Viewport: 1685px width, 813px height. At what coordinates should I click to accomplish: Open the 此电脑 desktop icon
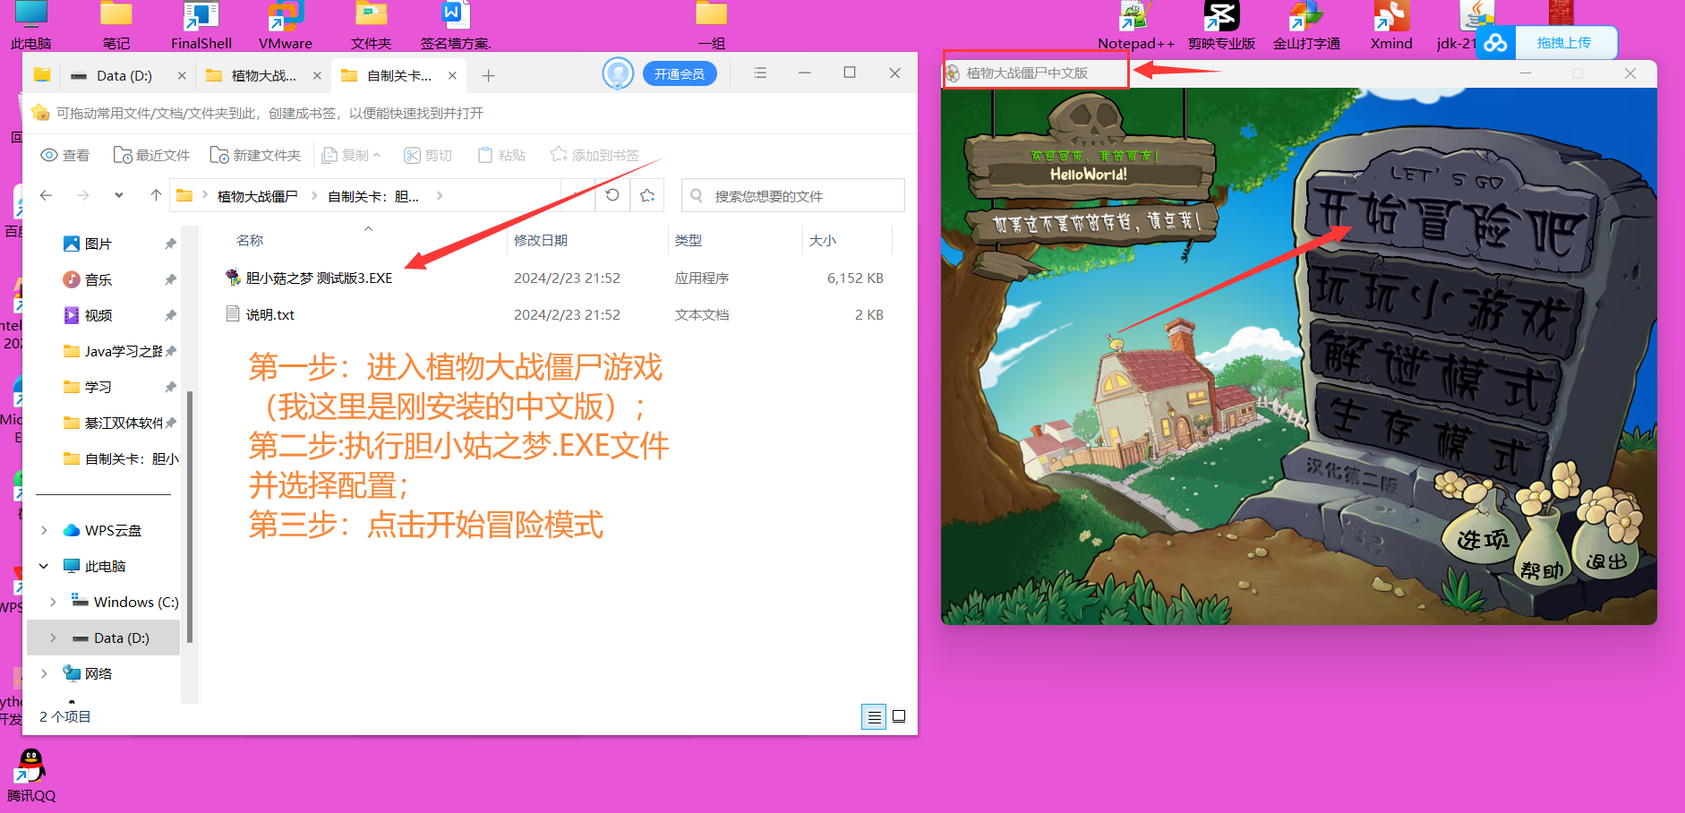(x=31, y=25)
